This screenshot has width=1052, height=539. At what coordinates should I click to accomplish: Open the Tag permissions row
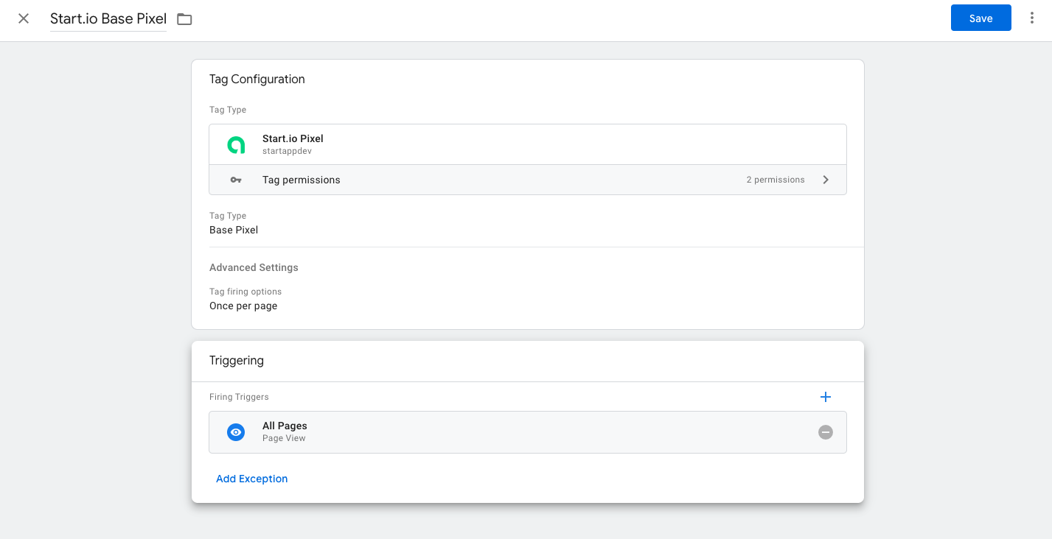tap(528, 180)
